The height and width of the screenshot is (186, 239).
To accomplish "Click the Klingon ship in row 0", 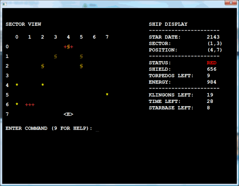I will pyautogui.click(x=68, y=46).
